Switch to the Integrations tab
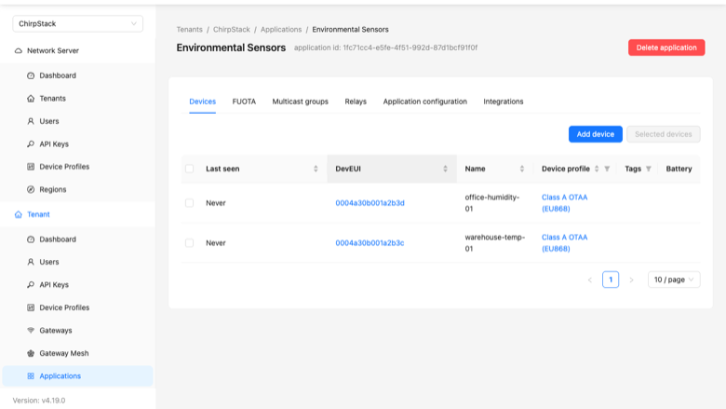Image resolution: width=726 pixels, height=409 pixels. 504,102
